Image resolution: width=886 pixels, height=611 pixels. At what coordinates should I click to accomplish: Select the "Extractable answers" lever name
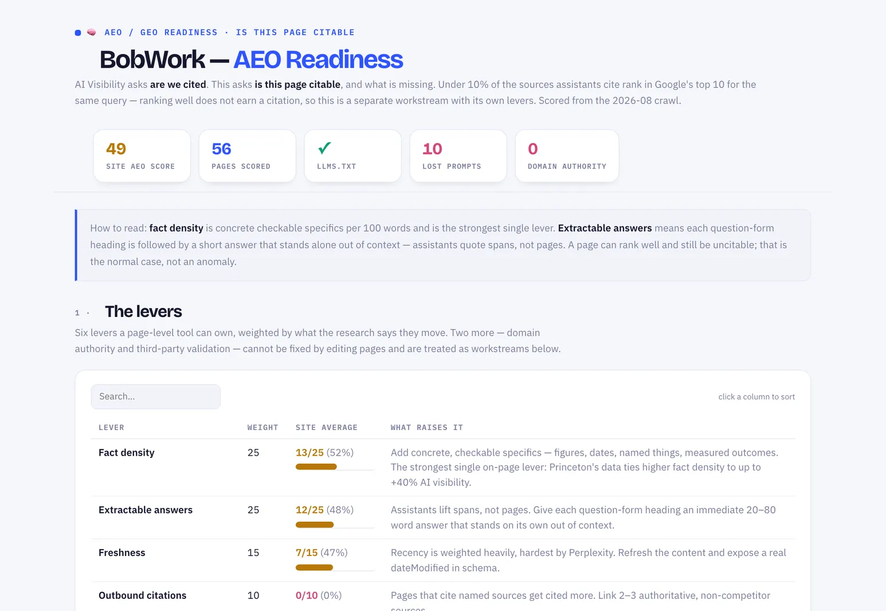146,510
